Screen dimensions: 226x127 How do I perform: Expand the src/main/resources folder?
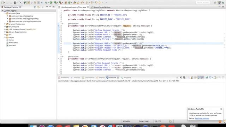[x=5, y=24]
